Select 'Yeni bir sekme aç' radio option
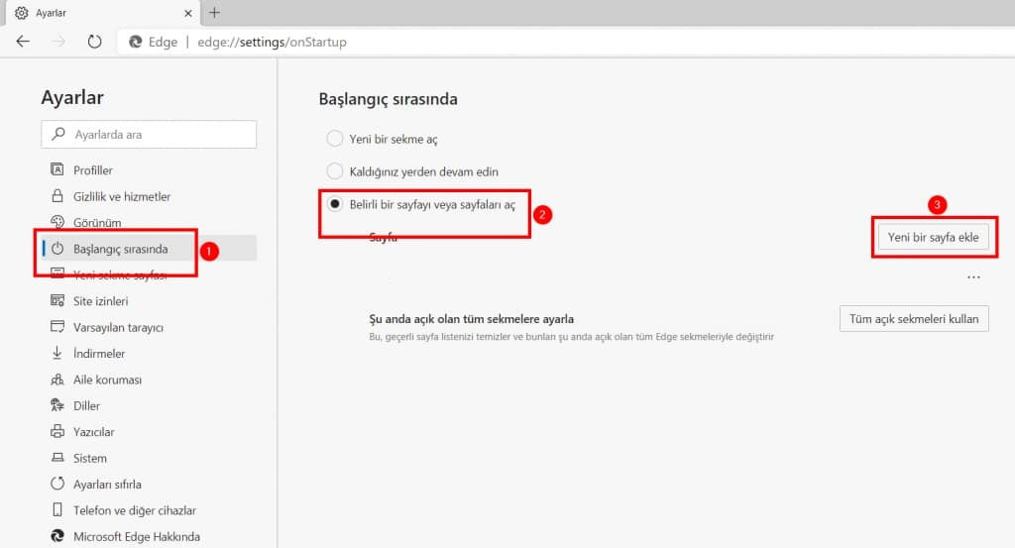The image size is (1015, 548). coord(335,138)
